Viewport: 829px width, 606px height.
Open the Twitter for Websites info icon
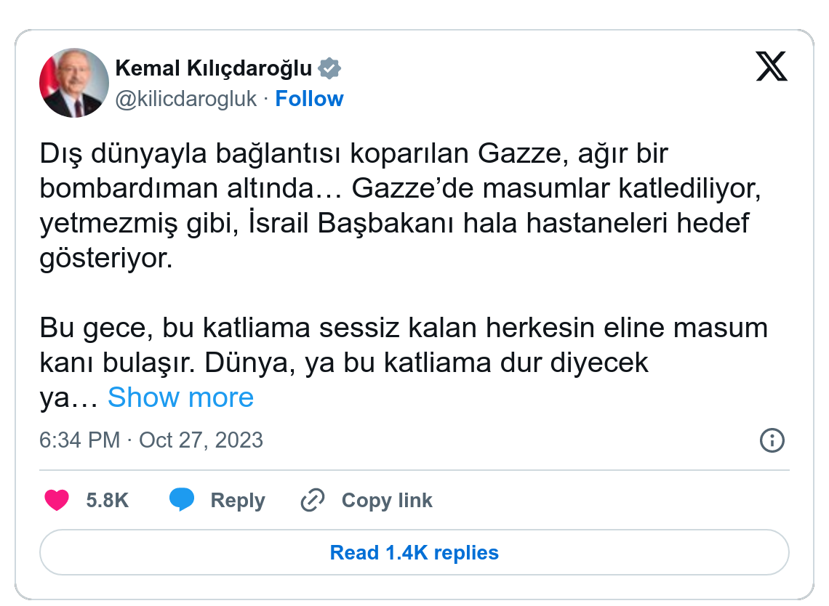click(x=772, y=440)
